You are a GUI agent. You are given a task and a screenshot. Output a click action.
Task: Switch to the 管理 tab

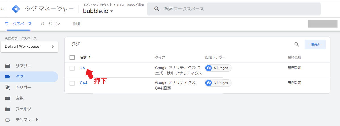(76, 24)
